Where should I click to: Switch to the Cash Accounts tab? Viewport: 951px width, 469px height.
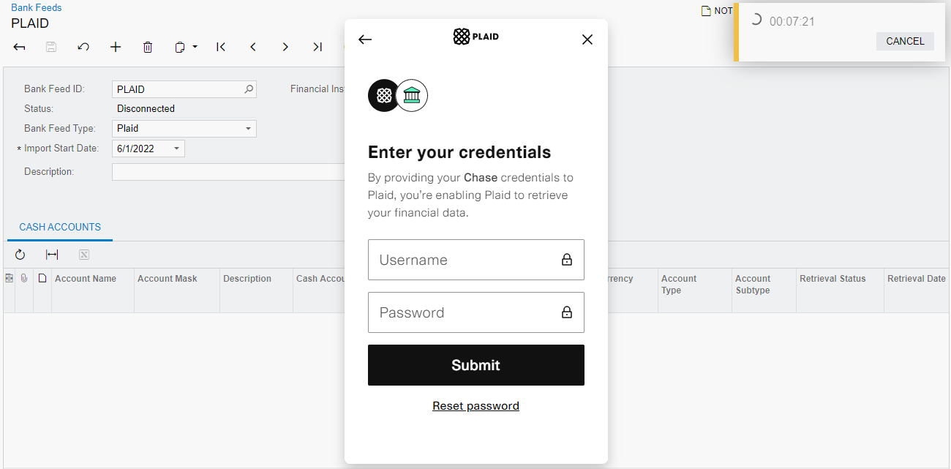[x=60, y=227]
